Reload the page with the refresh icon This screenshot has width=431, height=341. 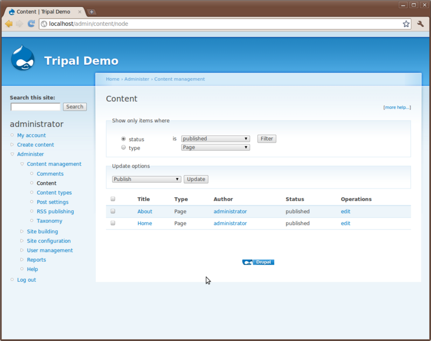point(31,24)
